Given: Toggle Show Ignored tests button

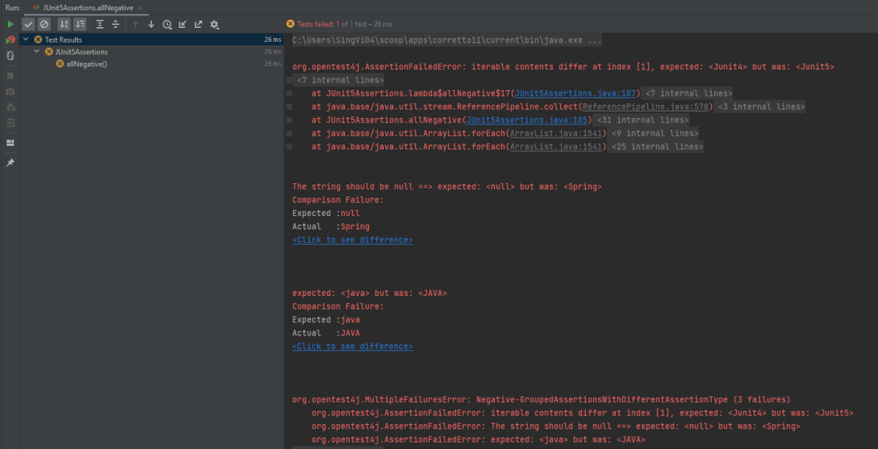Looking at the screenshot, I should coord(44,24).
